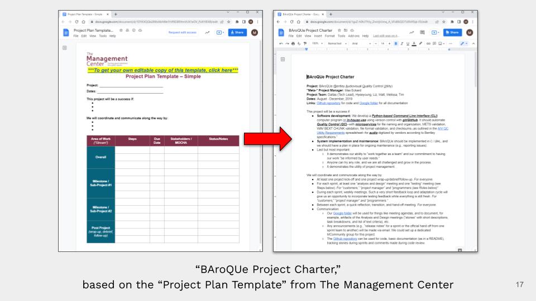Click the Github repository link in Links line
The width and height of the screenshot is (536, 301).
(327, 103)
